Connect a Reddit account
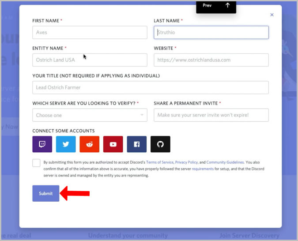298x241 pixels. 89,144
